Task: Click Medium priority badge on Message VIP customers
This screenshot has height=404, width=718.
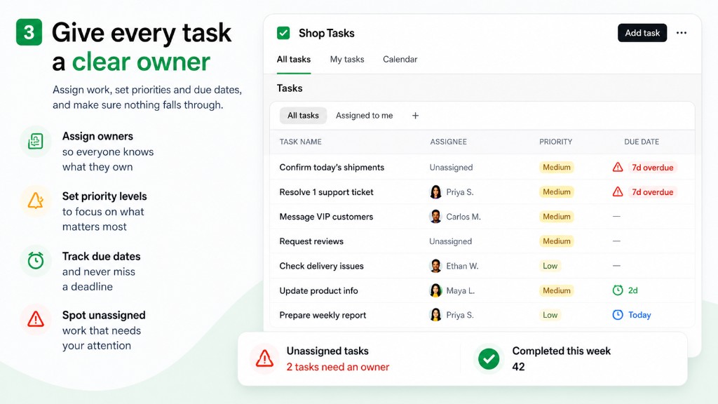Action: coord(556,217)
